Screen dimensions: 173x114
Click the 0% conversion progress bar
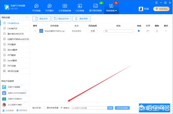click(118, 31)
